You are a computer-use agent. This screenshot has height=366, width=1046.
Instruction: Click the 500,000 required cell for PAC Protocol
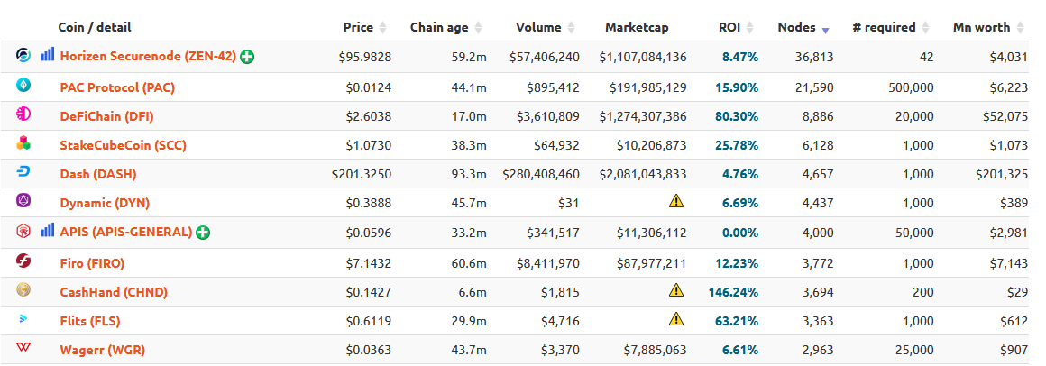click(912, 87)
